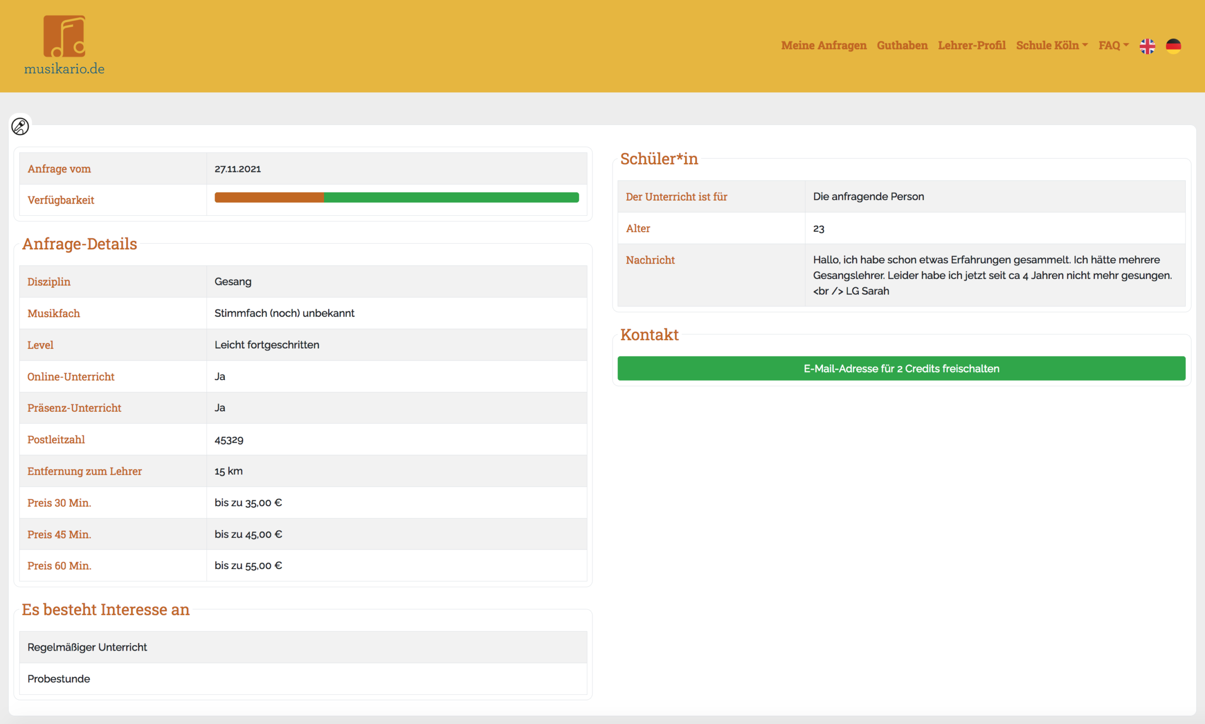Viewport: 1205px width, 724px height.
Task: Expand the FAQ dropdown menu
Action: [x=1113, y=45]
